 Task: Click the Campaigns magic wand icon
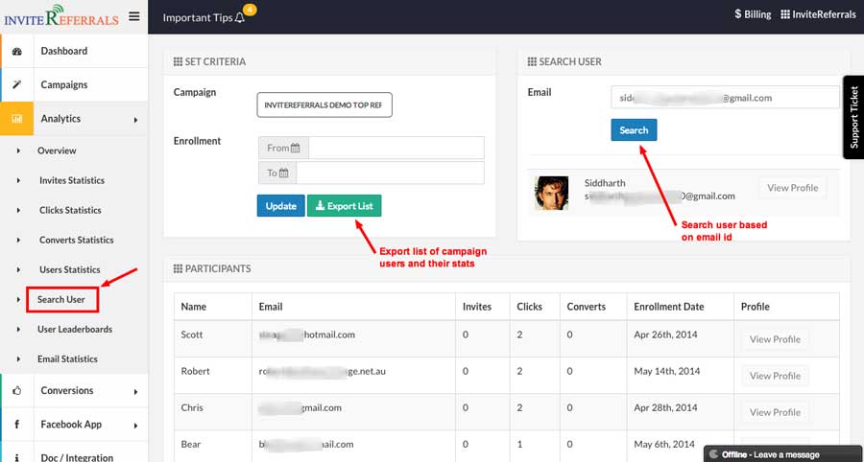click(x=17, y=84)
